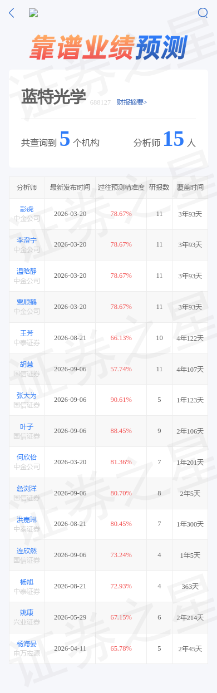This screenshot has width=217, height=693.
Task: Open the search magnifier icon
Action: [203, 13]
